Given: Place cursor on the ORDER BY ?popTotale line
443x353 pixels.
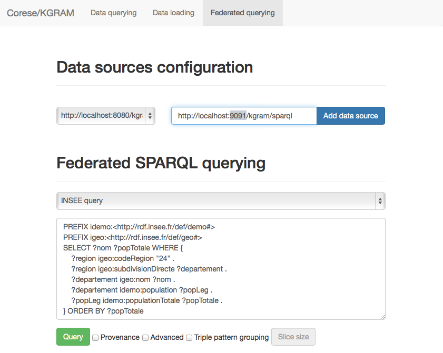Looking at the screenshot, I should [x=103, y=311].
